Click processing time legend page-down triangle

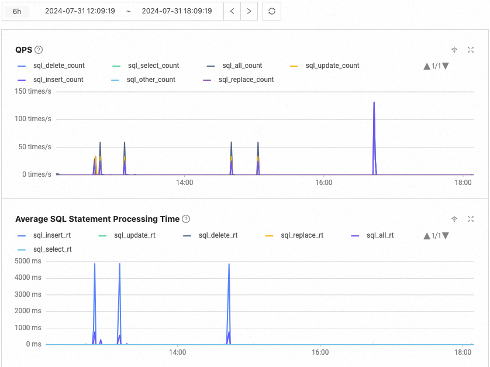pos(446,236)
